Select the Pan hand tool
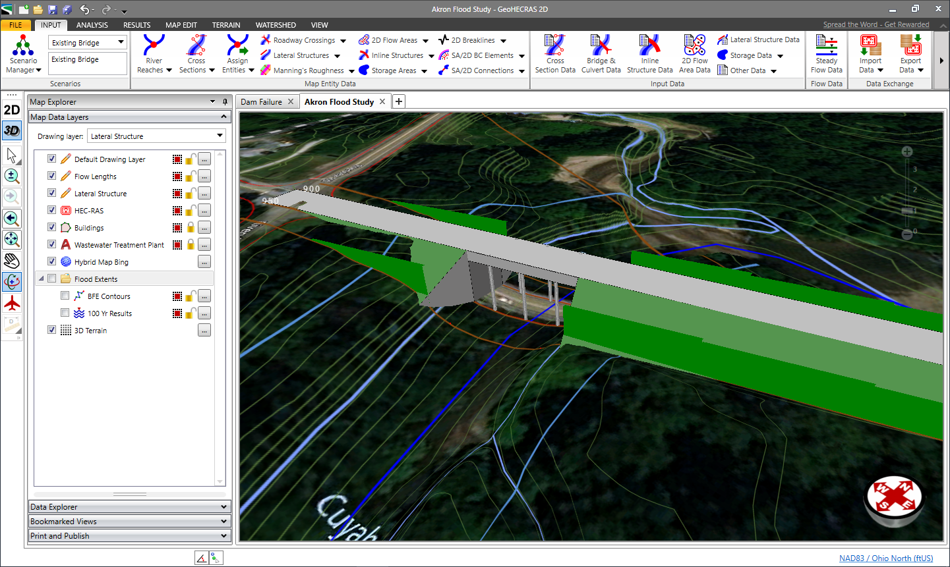 coord(12,260)
